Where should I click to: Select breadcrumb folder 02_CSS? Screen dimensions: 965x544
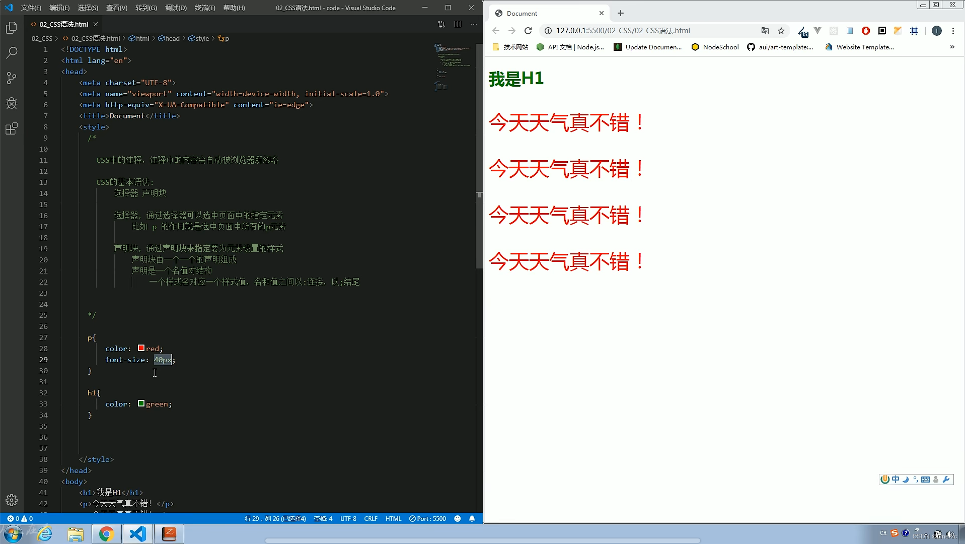(x=42, y=38)
